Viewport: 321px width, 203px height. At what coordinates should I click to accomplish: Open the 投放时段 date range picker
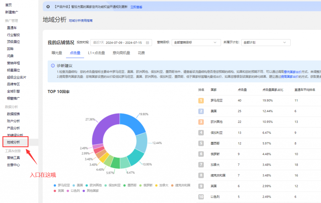pos(121,43)
